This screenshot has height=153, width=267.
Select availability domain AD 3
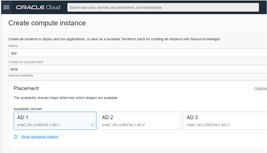(x=224, y=121)
